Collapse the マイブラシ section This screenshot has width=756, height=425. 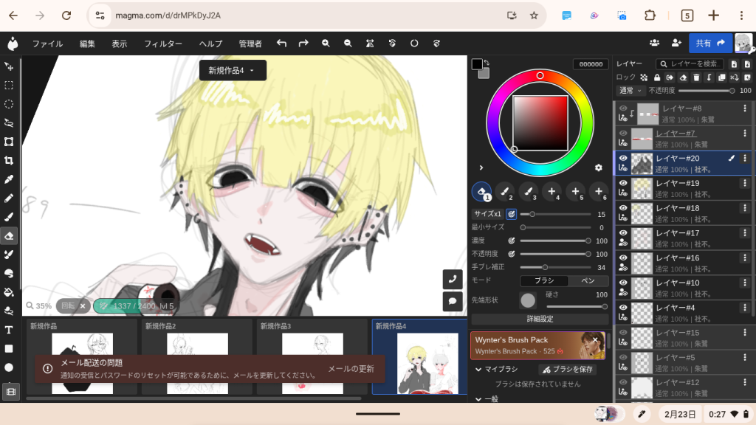point(479,369)
